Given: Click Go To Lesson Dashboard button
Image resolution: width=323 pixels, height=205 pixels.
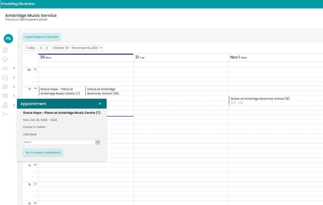Looking at the screenshot, I should (x=43, y=152).
